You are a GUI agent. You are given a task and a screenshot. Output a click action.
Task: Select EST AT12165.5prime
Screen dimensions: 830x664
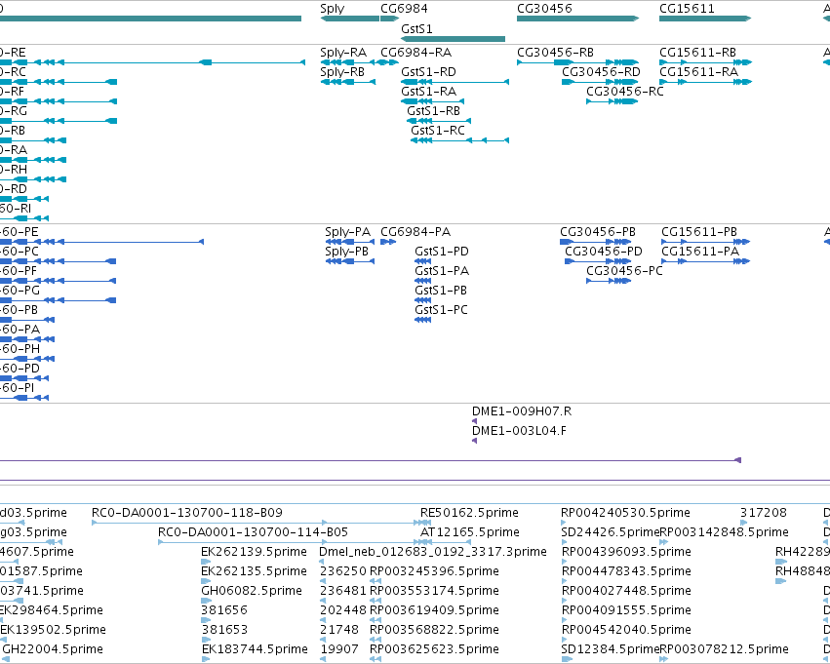[469, 532]
